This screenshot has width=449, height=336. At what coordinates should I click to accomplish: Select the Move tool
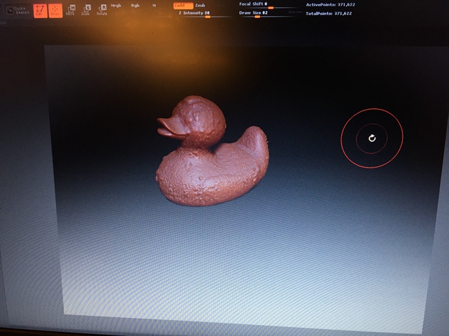70,10
